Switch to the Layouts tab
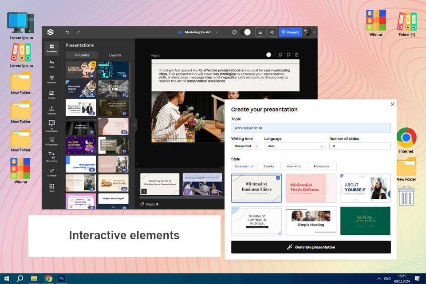 [115, 55]
